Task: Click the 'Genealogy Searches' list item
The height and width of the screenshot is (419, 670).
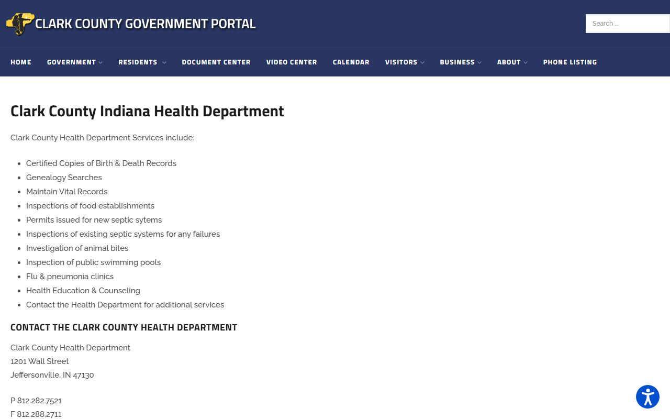Action: 64,178
